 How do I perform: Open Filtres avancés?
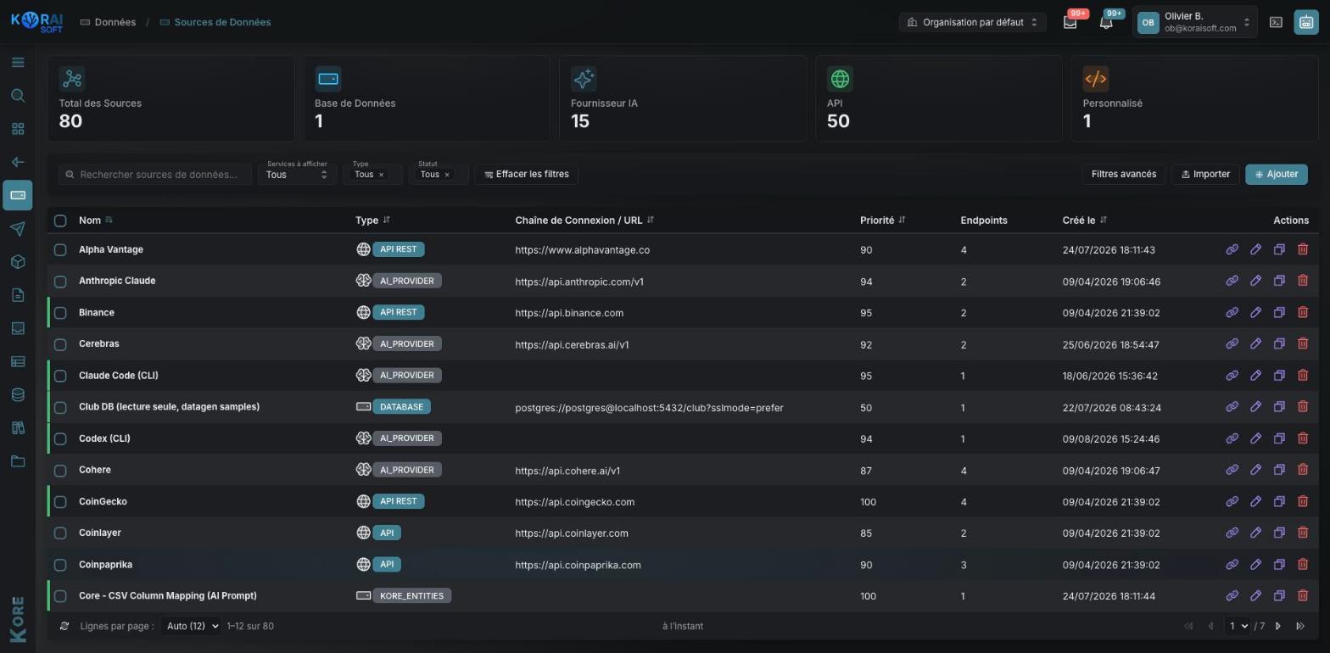click(1124, 174)
